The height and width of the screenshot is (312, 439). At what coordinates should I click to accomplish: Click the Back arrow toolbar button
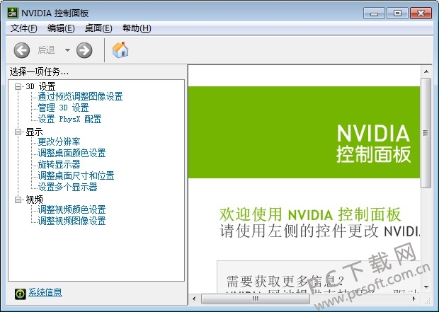(22, 50)
